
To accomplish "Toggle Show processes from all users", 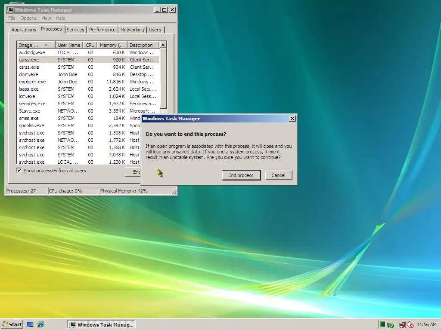I will tap(19, 170).
